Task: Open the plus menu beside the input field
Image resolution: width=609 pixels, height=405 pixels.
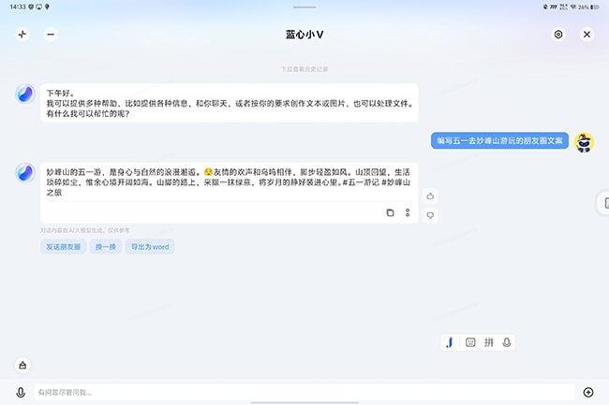Action: (588, 392)
